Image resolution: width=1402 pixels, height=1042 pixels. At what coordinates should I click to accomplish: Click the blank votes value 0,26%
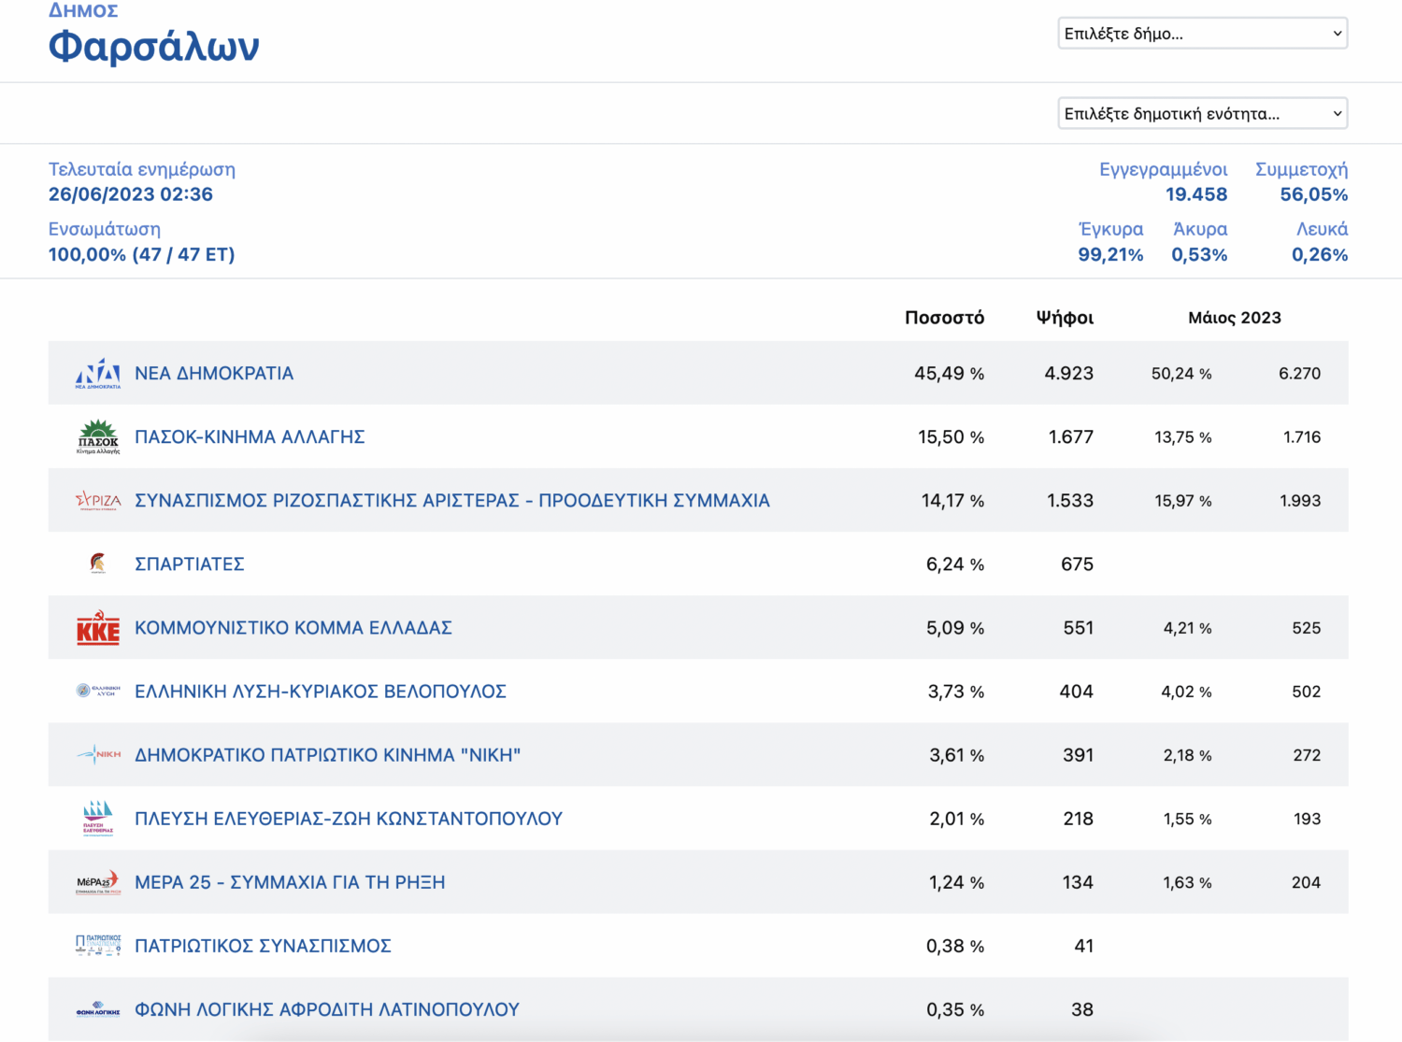[1320, 254]
